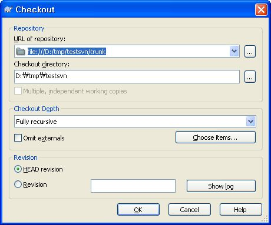The height and width of the screenshot is (225, 271).
Task: Click the folder icon in URL field
Action: click(x=21, y=52)
